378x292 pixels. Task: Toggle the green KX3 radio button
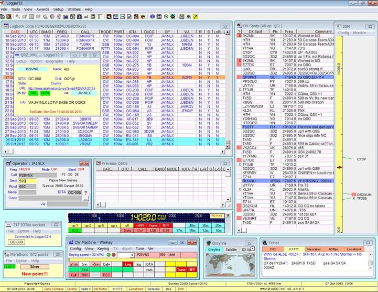point(75,231)
